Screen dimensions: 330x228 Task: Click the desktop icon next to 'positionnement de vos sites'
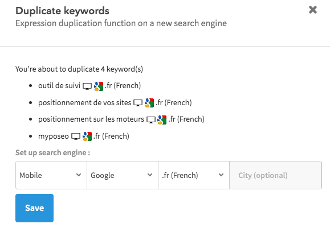click(138, 103)
